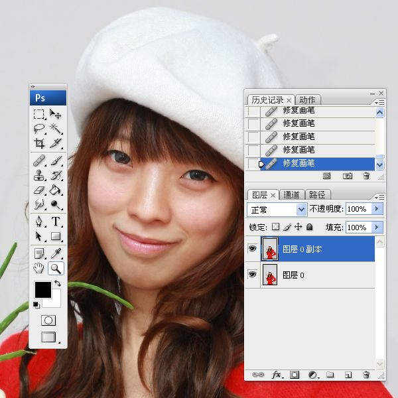
Task: Open the fx layer style menu
Action: (x=277, y=375)
